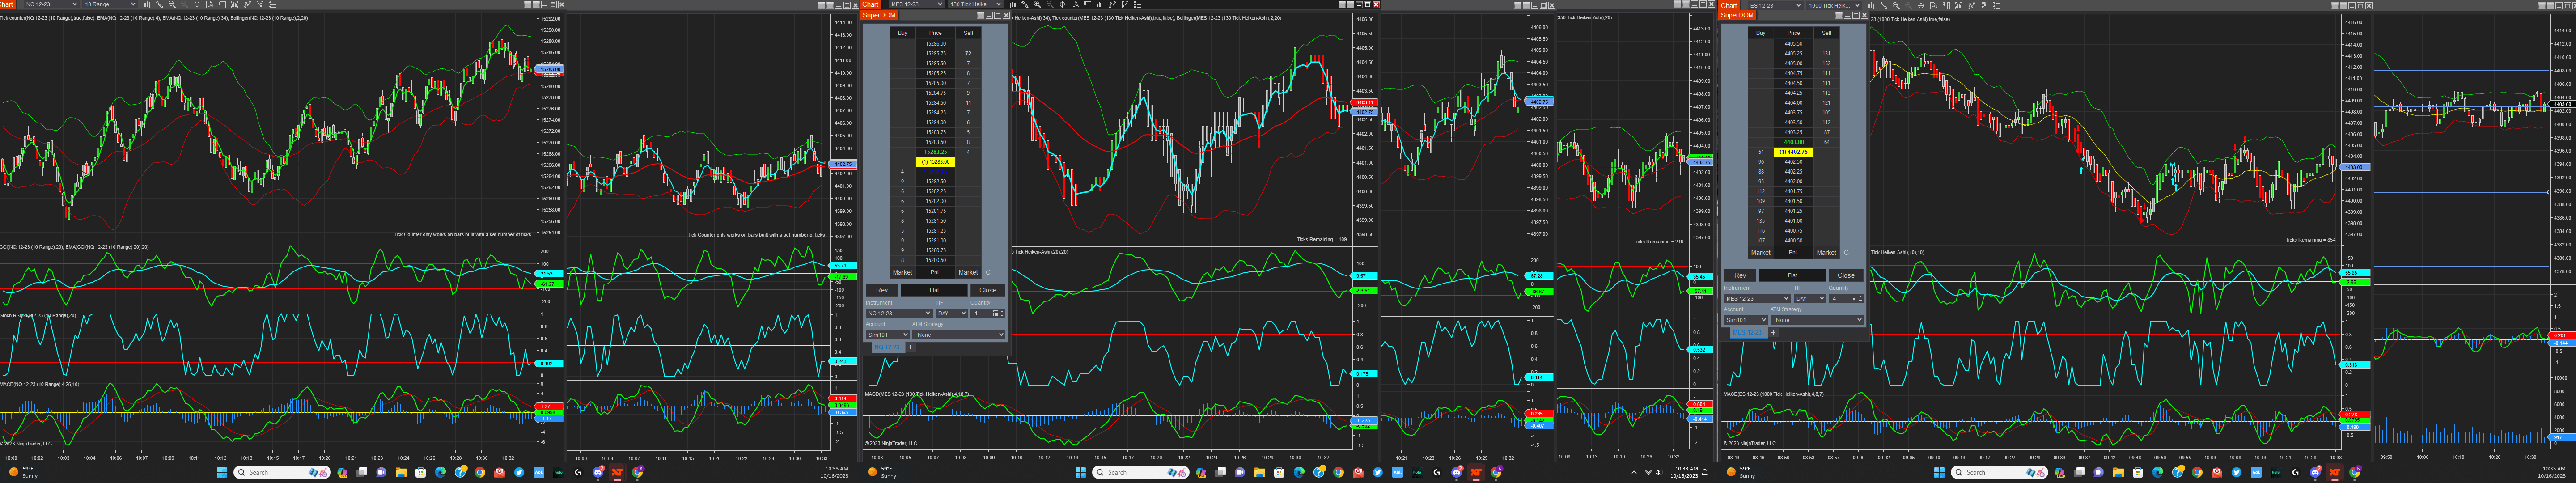Click yellow (1) 4402.75 price cell
Screen dimensions: 2576x483
pyautogui.click(x=1794, y=152)
